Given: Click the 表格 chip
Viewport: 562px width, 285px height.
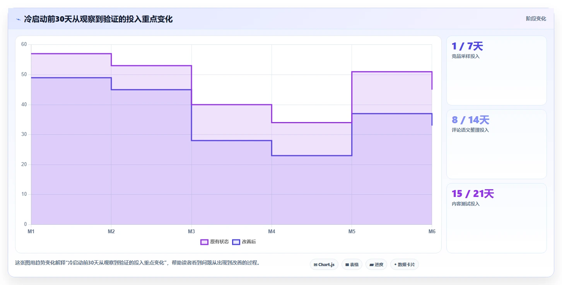Looking at the screenshot, I should [352, 265].
